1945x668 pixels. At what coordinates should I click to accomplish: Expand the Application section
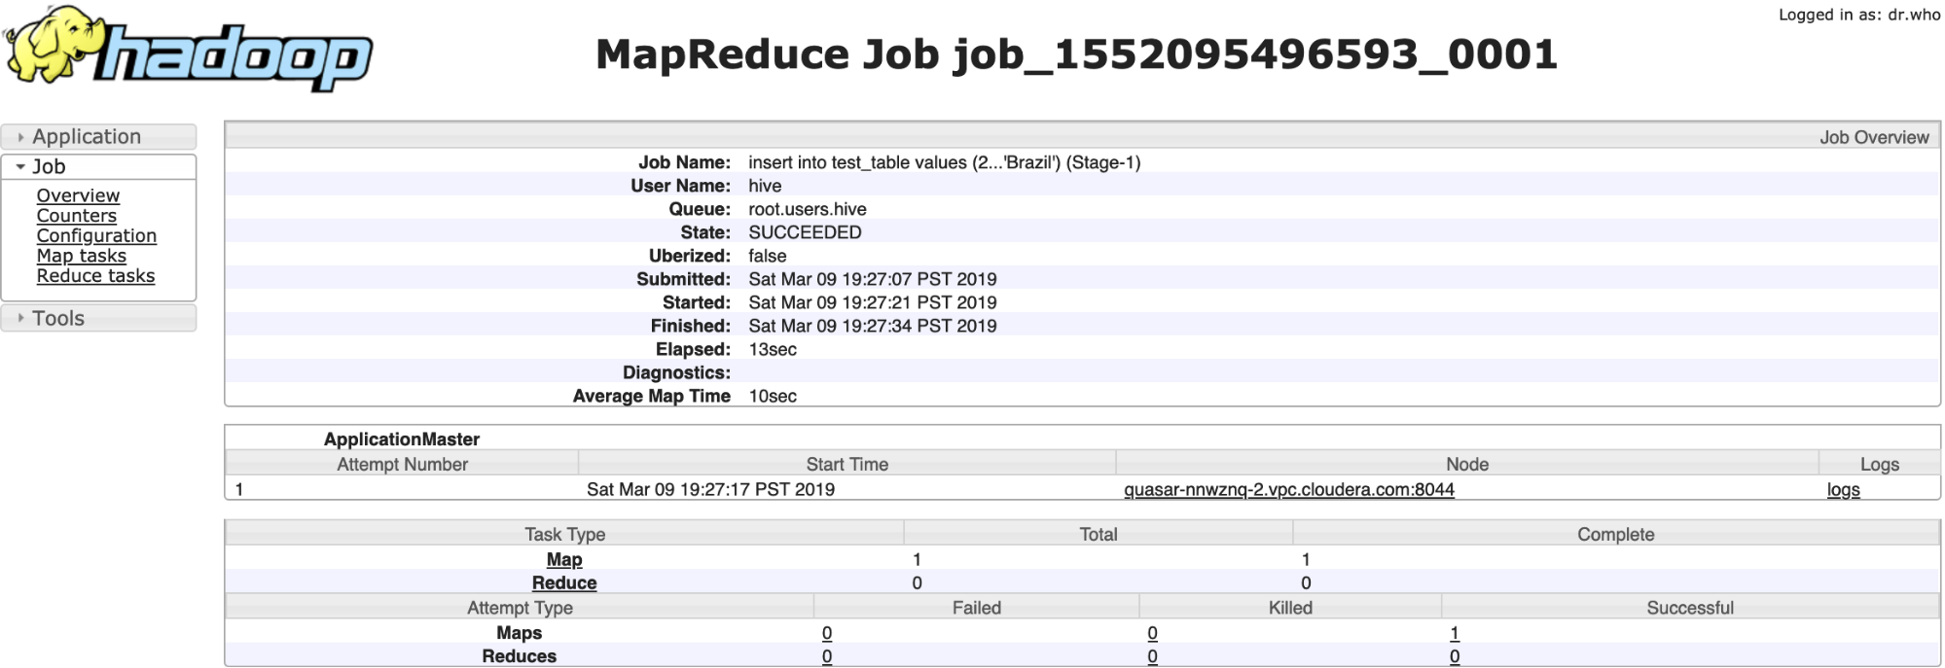87,137
